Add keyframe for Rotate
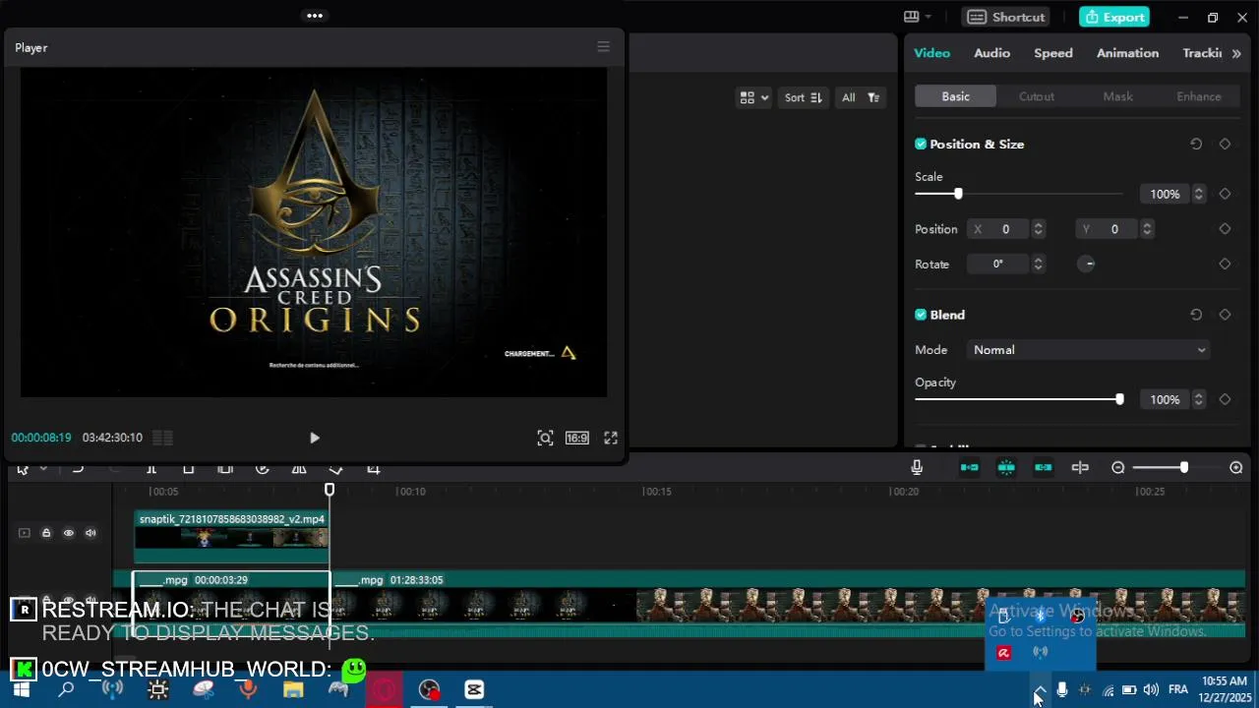 click(x=1225, y=264)
